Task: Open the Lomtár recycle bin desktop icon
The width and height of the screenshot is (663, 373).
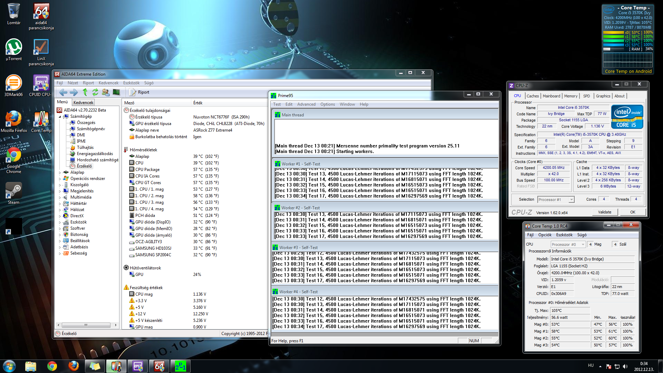Action: [14, 14]
